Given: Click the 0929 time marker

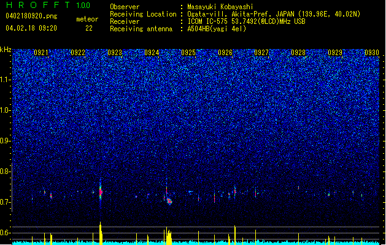Looking at the screenshot, I should tap(335, 53).
